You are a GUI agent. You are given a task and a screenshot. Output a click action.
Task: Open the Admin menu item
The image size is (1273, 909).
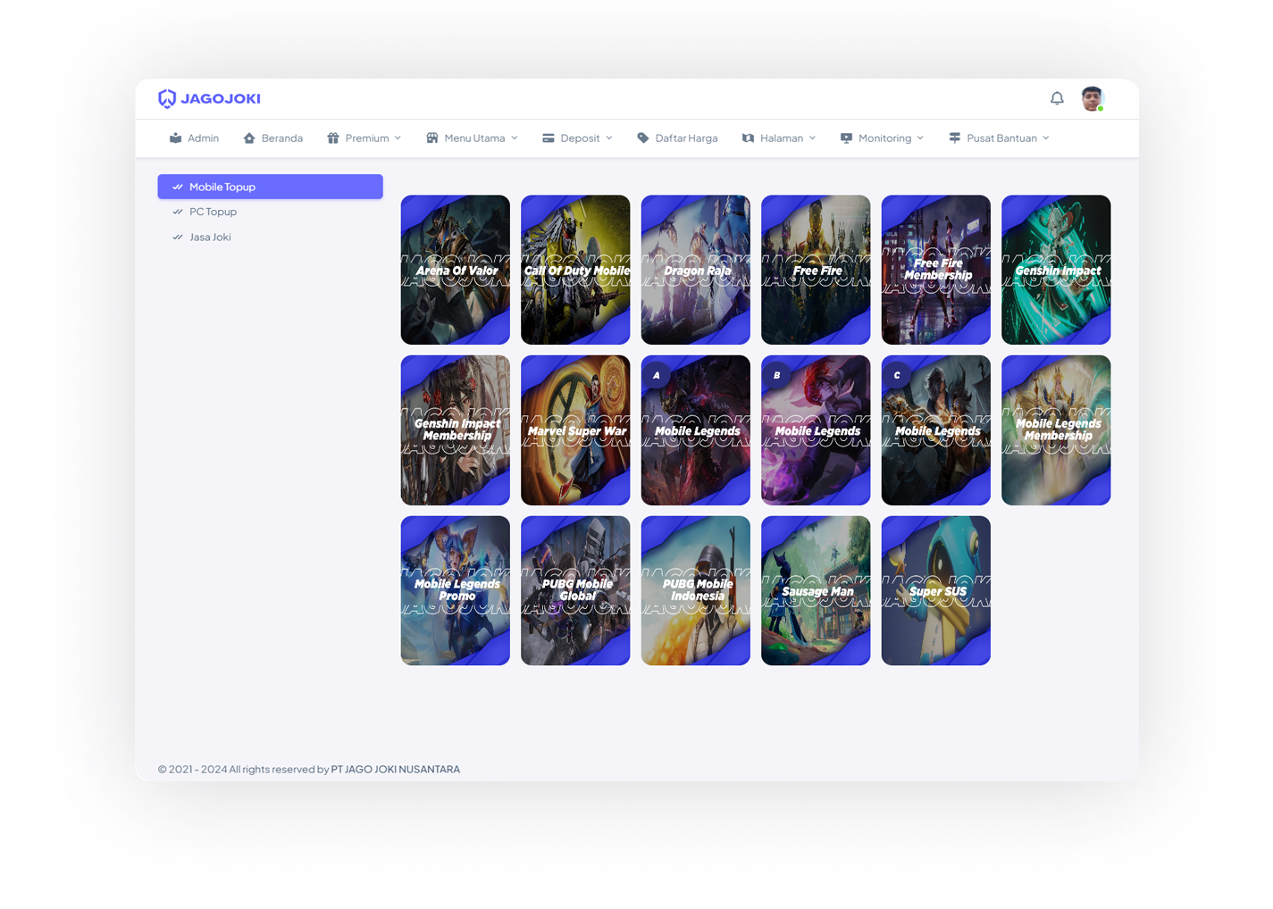[194, 138]
